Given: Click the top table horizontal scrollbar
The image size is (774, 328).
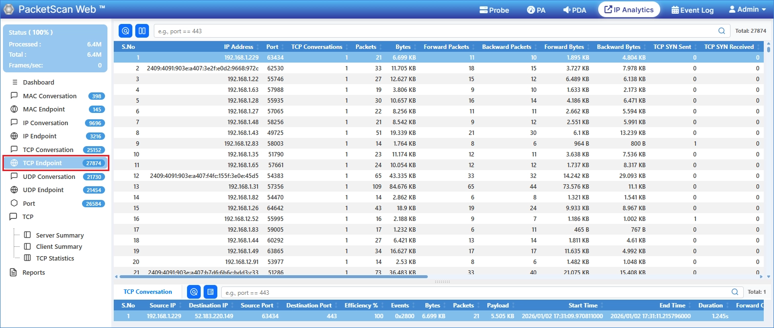Looking at the screenshot, I should point(273,277).
